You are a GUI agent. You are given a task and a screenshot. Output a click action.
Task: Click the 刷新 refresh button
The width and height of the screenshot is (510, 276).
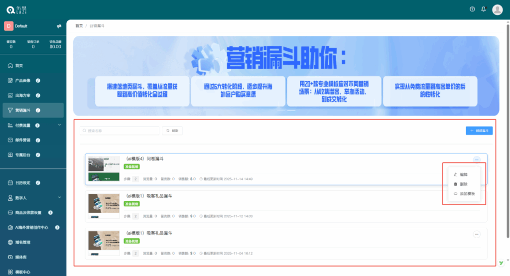pos(172,131)
